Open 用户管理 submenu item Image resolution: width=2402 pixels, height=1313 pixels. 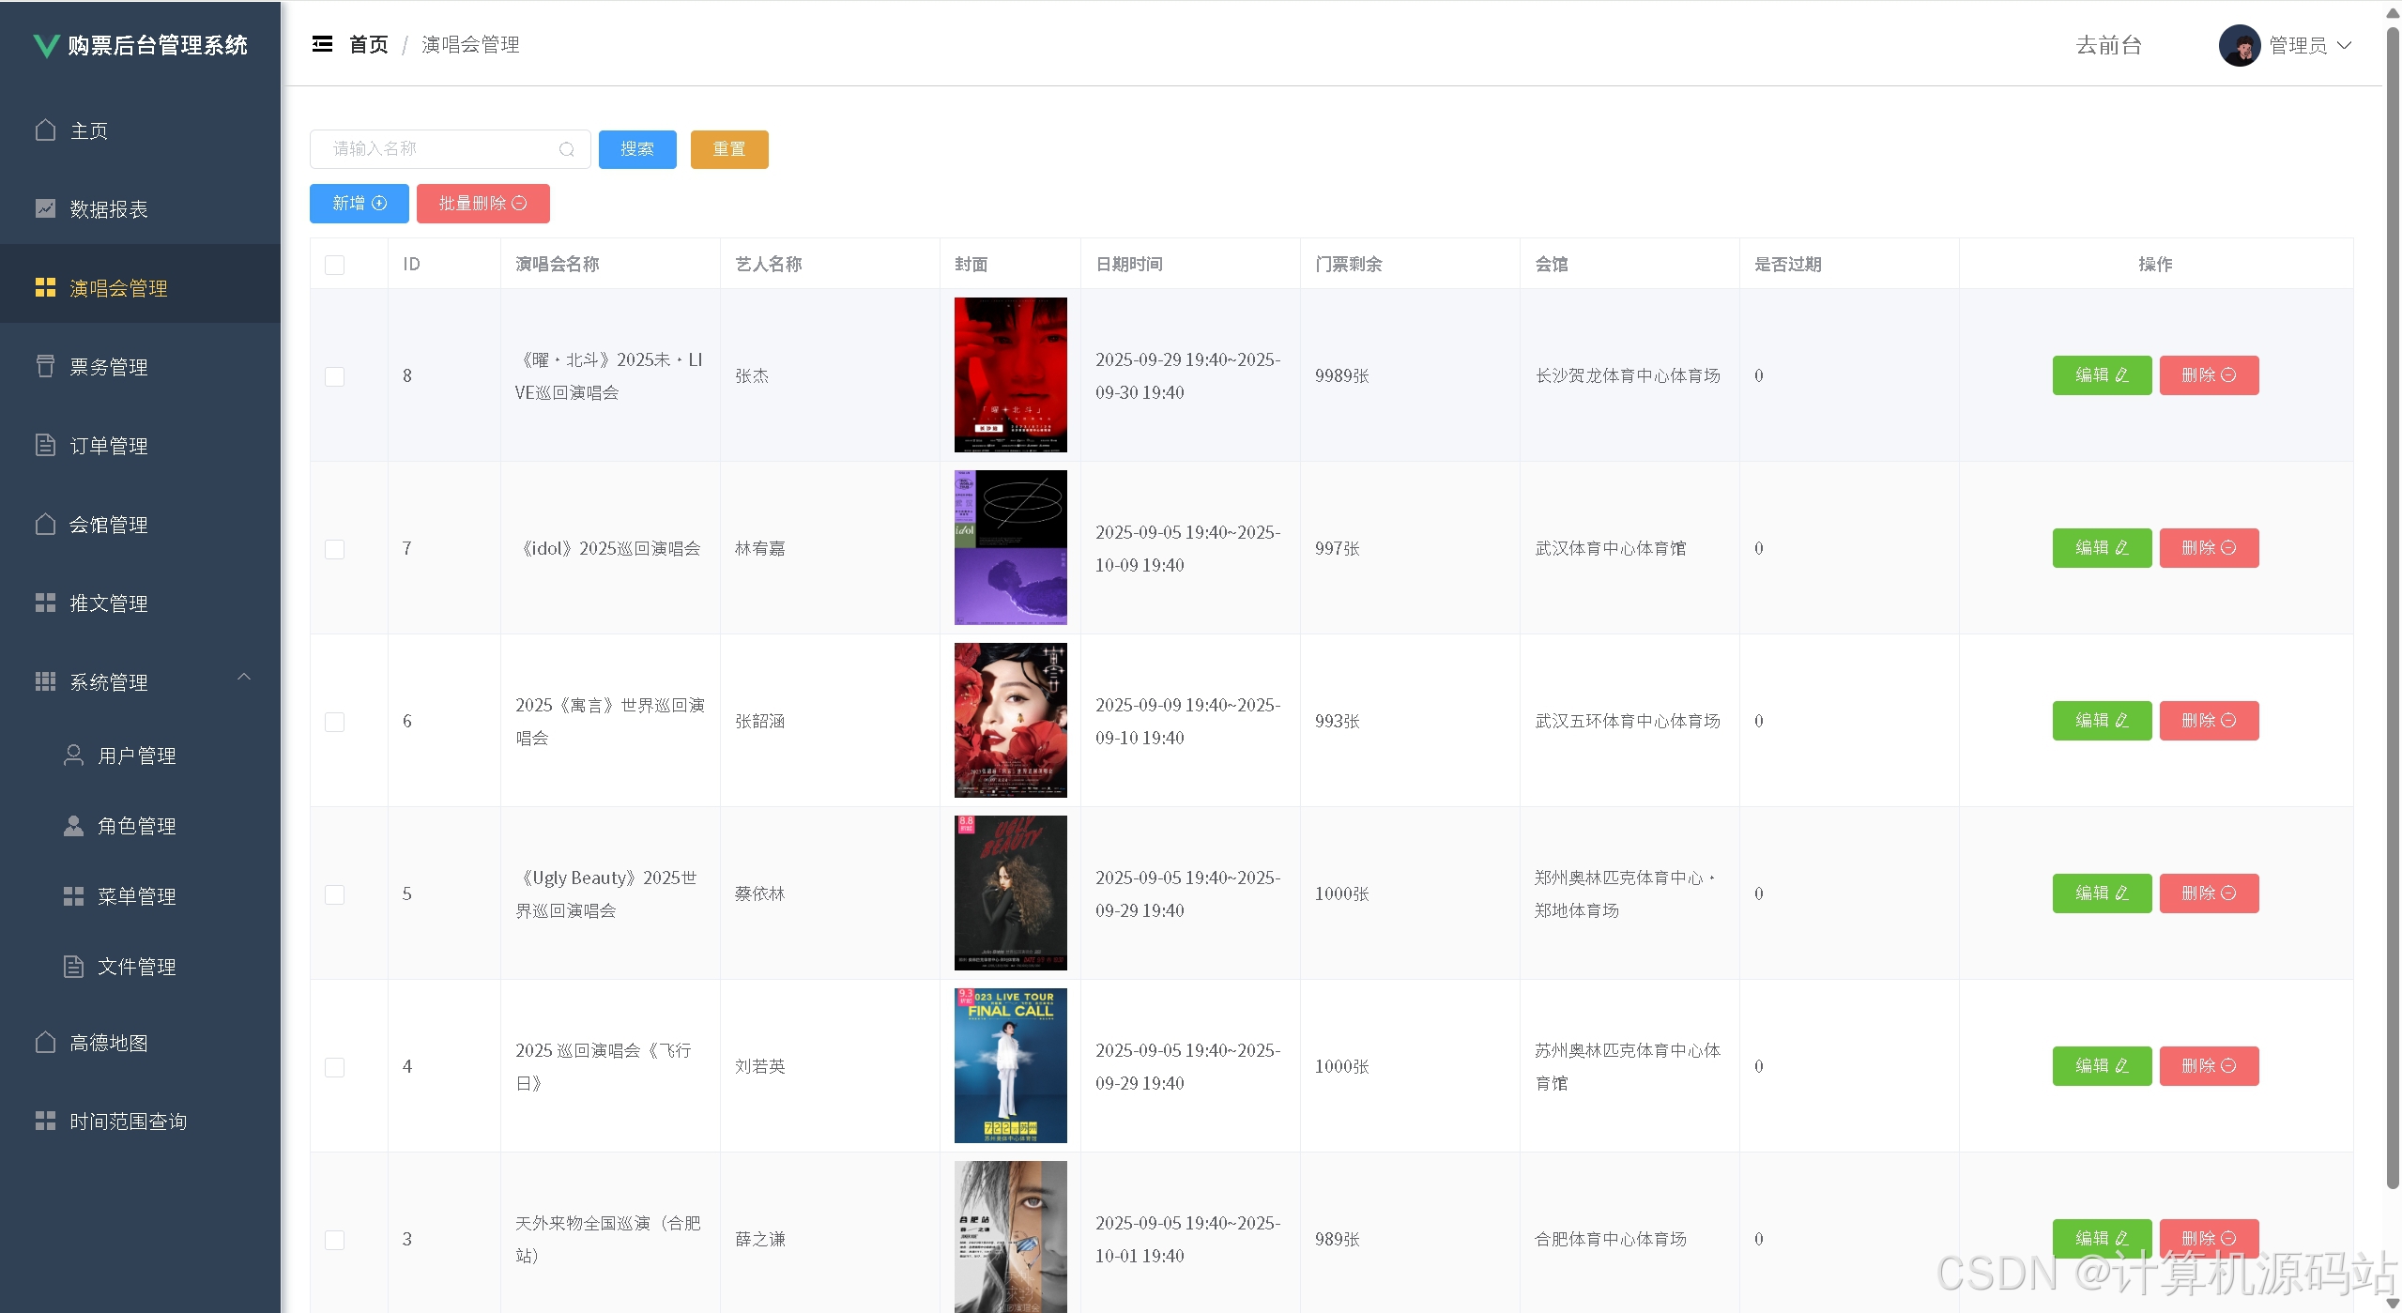140,755
